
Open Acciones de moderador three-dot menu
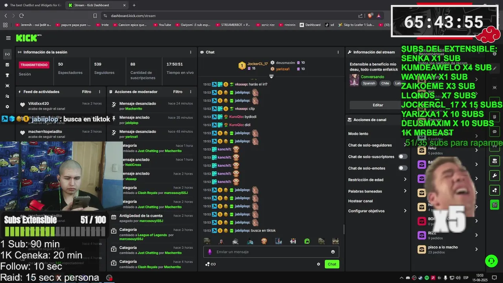click(x=191, y=92)
